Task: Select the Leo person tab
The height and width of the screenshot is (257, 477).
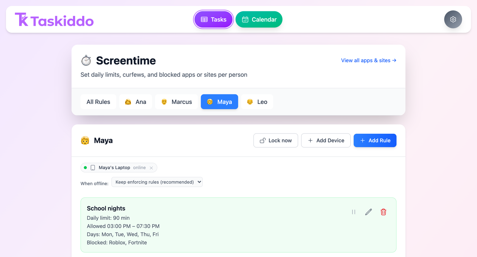Action: tap(257, 102)
